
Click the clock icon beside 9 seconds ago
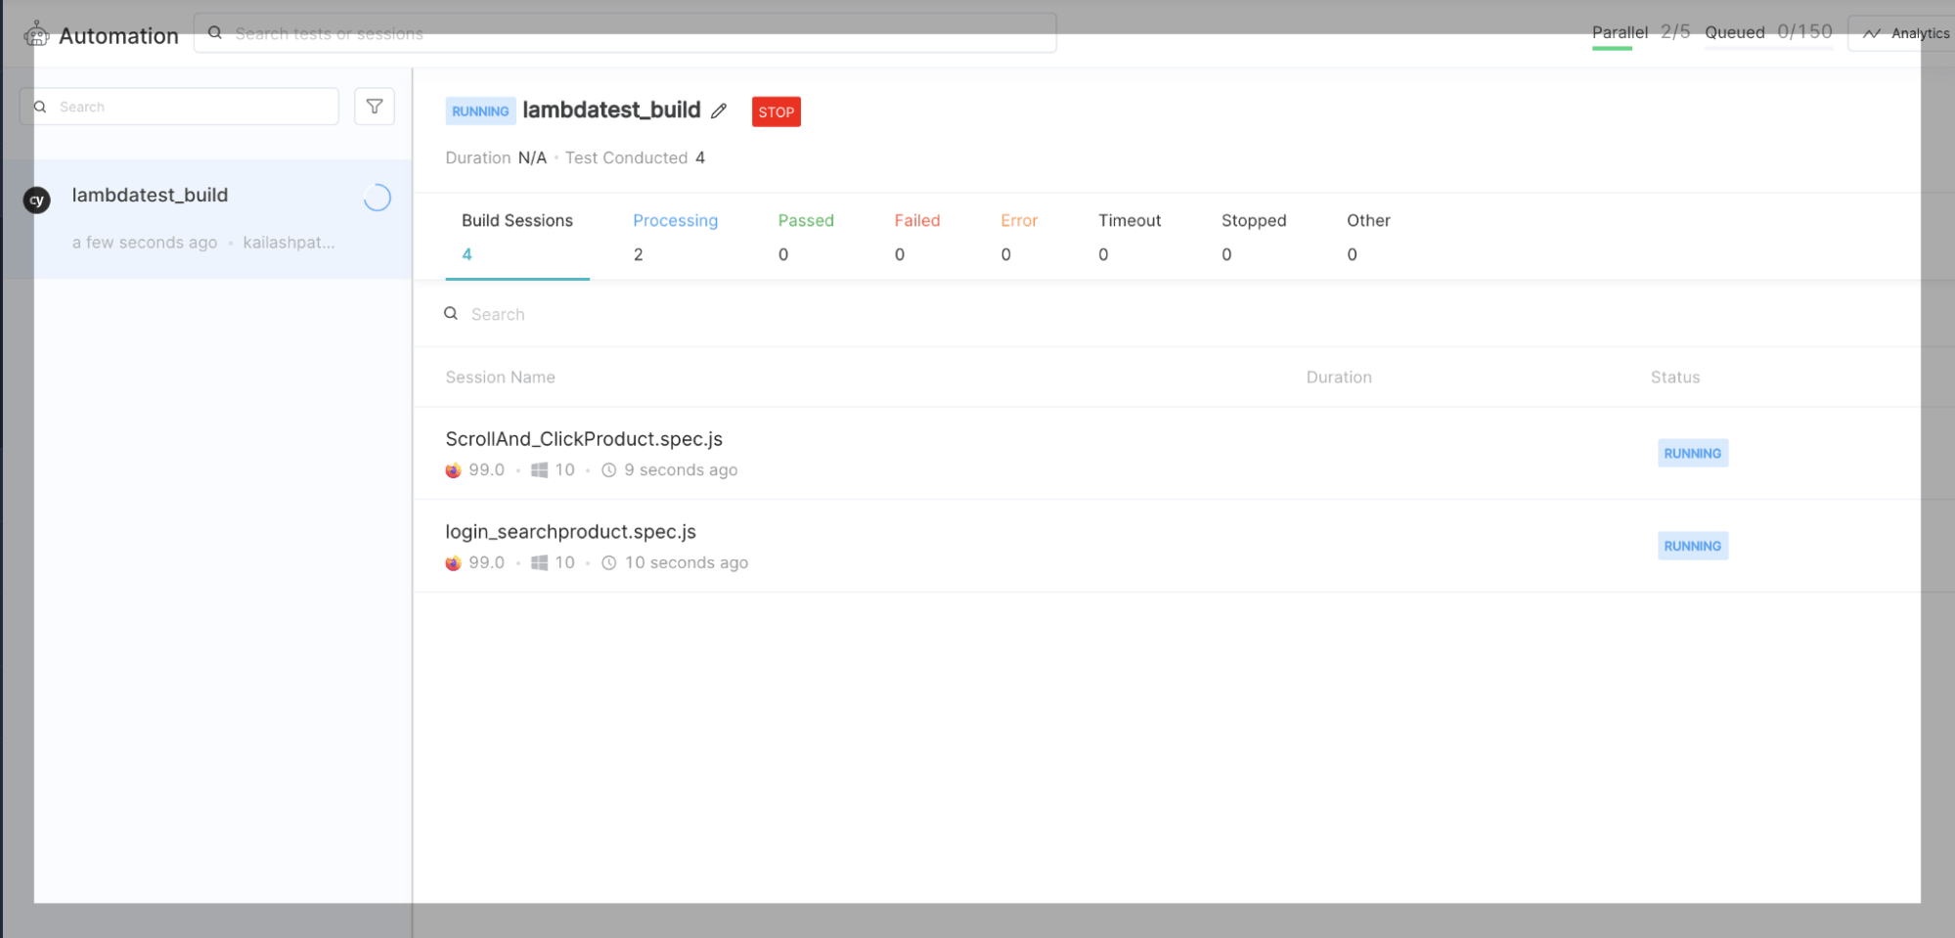608,469
